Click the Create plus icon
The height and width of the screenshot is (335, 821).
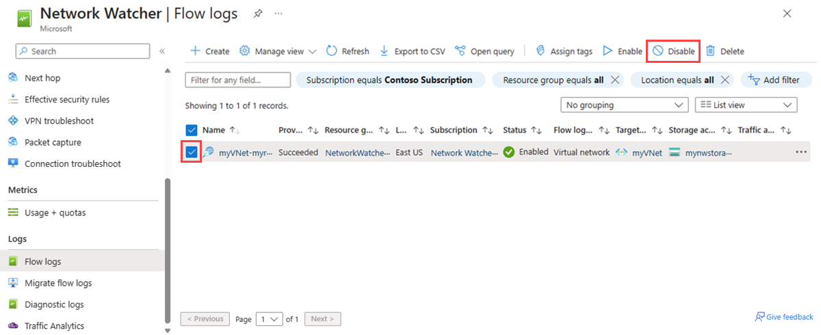(196, 51)
